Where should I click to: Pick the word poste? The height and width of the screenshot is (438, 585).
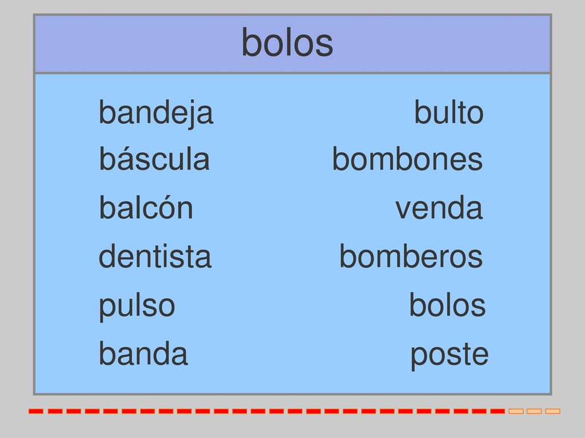(x=449, y=355)
